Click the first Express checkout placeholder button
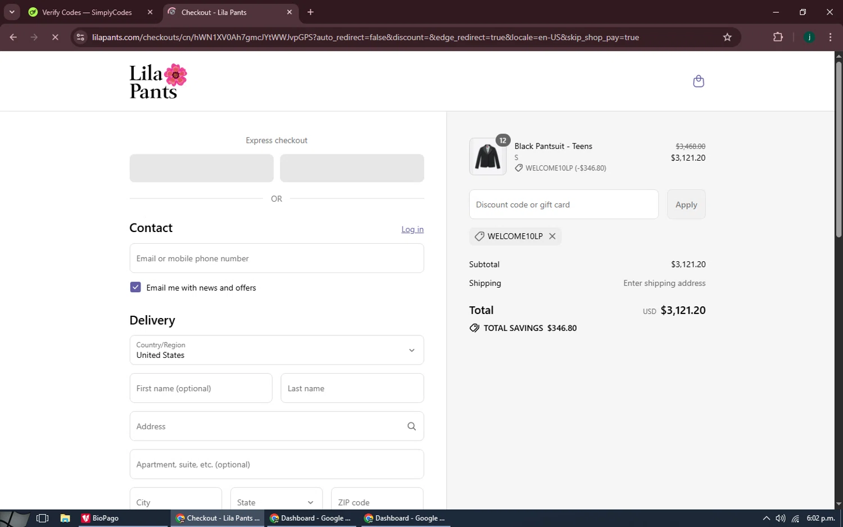Screen dimensions: 843x527 [201, 168]
